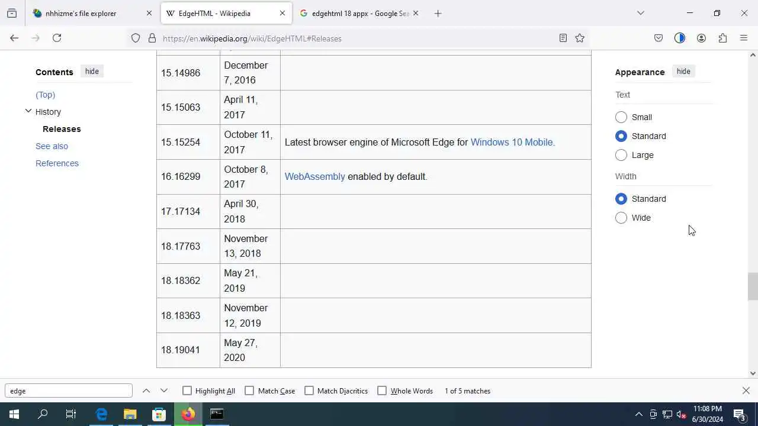Jump to (Top) in Contents
Screen dimensions: 758x426
tap(45, 95)
